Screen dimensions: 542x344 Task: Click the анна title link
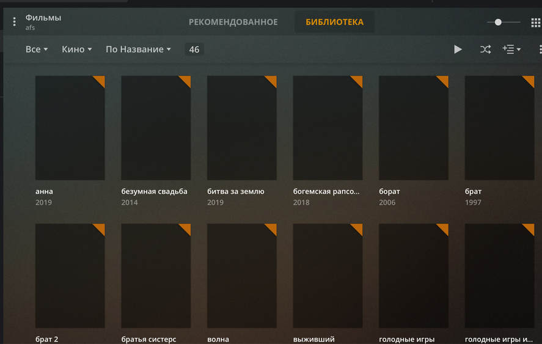pyautogui.click(x=44, y=191)
